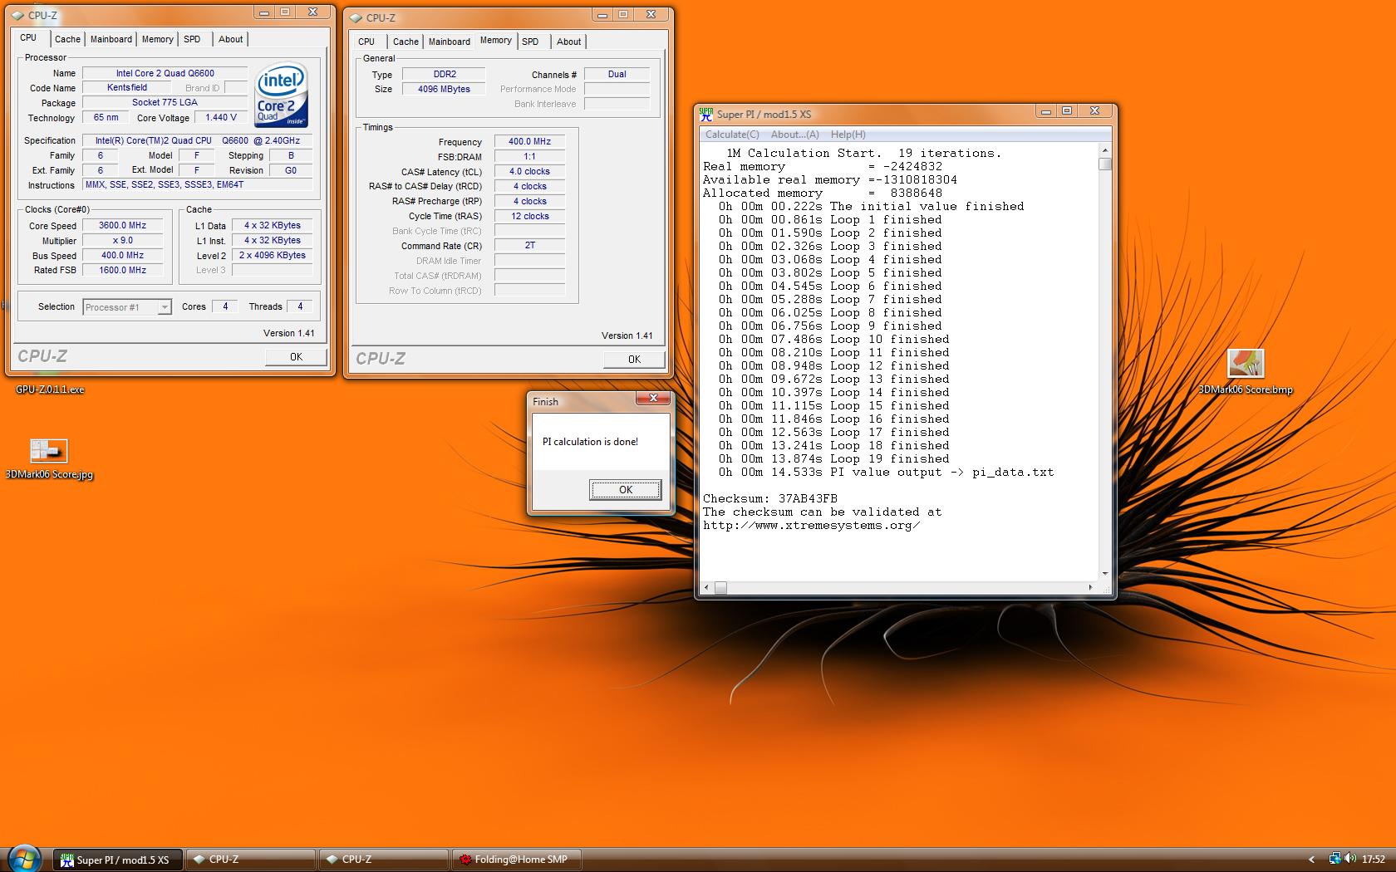This screenshot has height=872, width=1396.
Task: Open Memory tab in left CPU-Z window
Action: [157, 39]
